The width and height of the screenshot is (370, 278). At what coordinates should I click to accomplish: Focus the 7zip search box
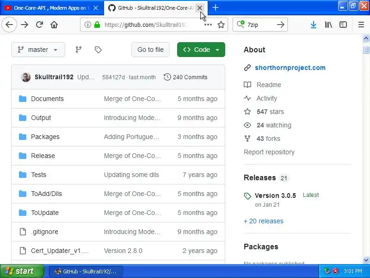pyautogui.click(x=261, y=25)
